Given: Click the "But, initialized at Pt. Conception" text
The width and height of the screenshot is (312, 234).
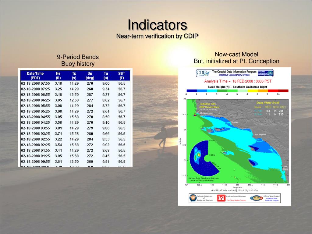Looking at the screenshot, I should (x=236, y=61).
